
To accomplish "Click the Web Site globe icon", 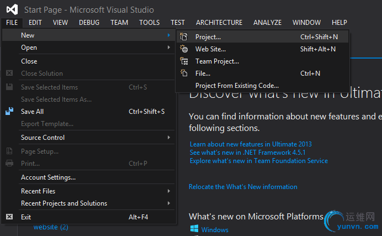I will (184, 49).
